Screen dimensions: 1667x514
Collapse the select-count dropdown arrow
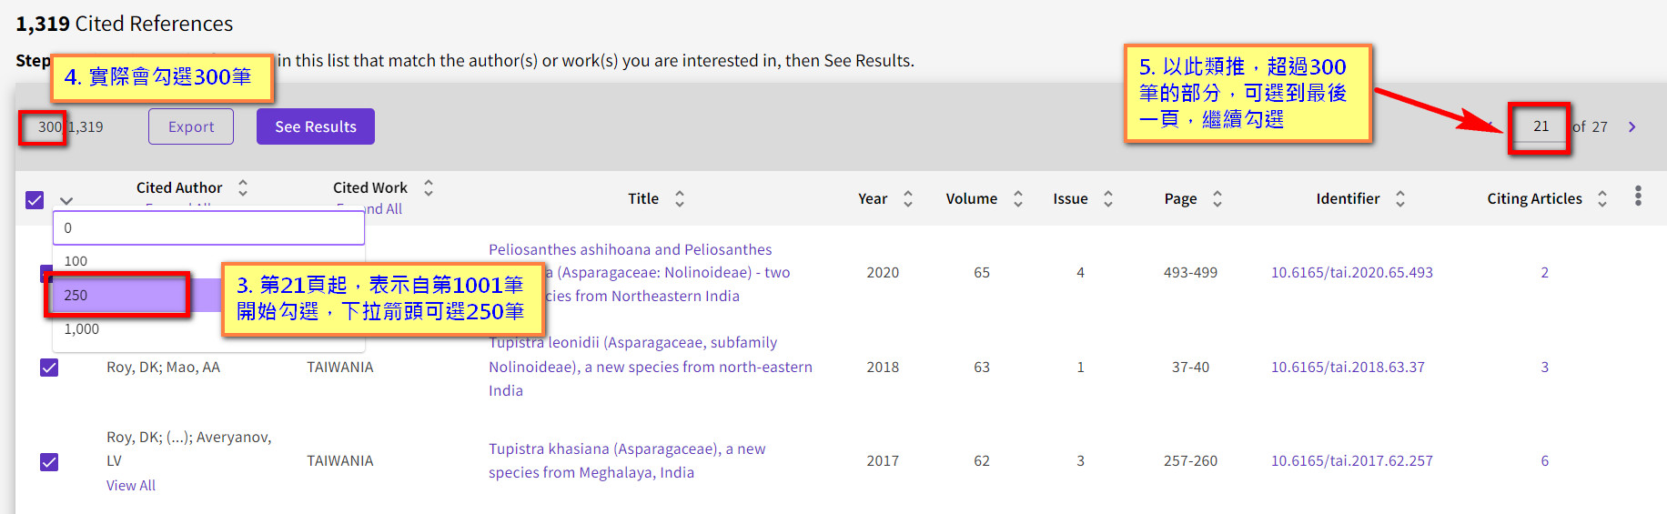click(66, 200)
